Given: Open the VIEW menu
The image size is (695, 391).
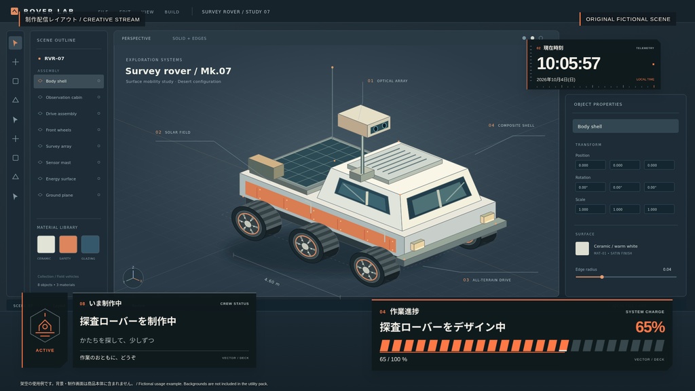Looking at the screenshot, I should pos(147,12).
